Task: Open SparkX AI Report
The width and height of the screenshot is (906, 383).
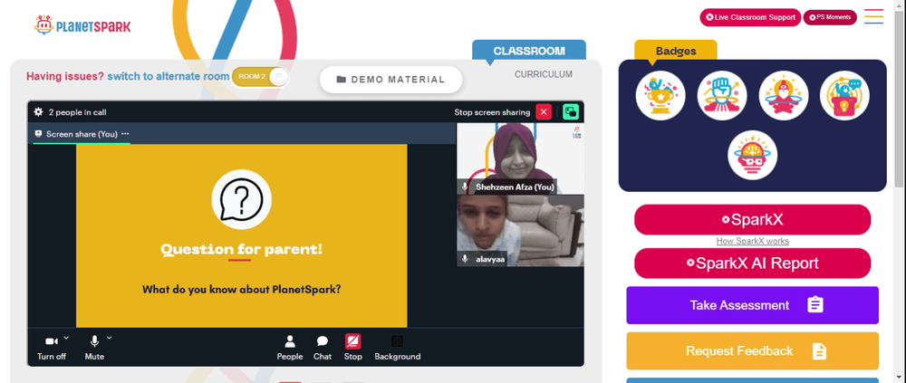Action: [x=752, y=263]
